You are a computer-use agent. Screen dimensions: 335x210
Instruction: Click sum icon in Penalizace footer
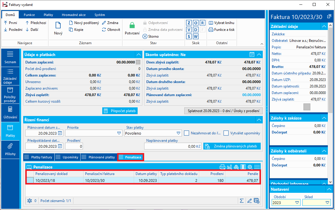coord(242,201)
